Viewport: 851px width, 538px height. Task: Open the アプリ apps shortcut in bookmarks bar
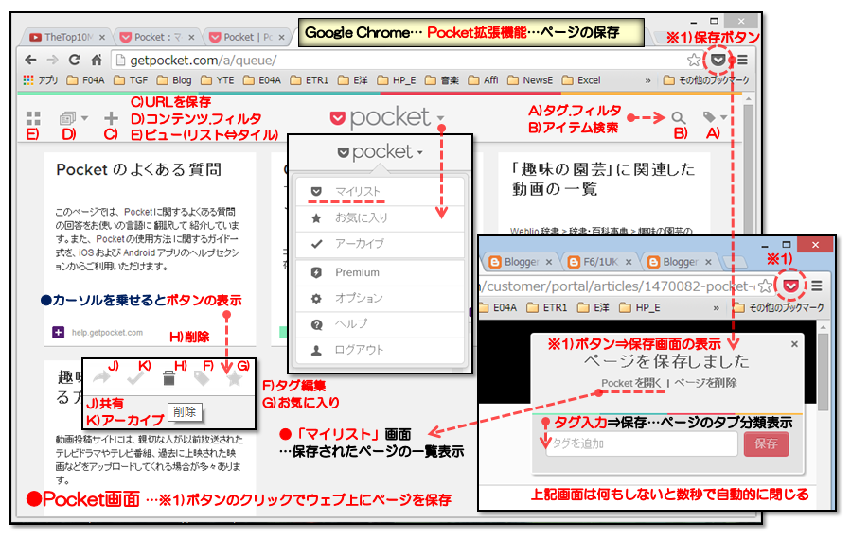(x=41, y=80)
